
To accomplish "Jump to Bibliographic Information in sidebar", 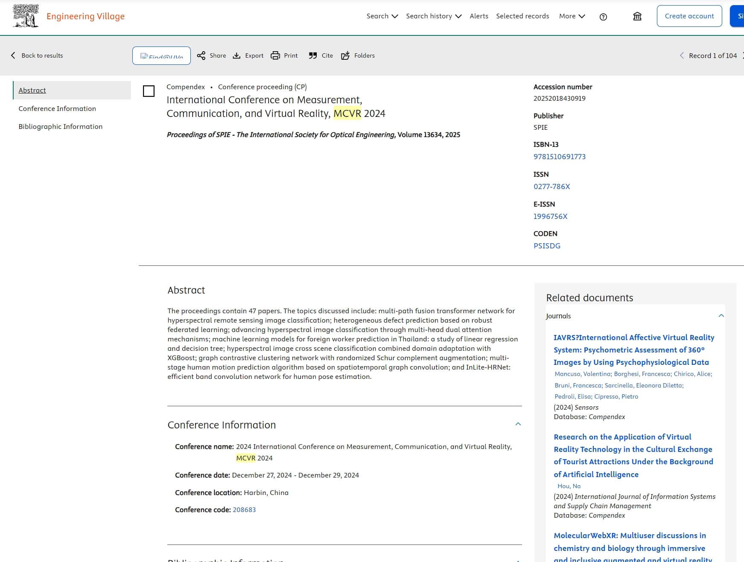I will pos(60,127).
